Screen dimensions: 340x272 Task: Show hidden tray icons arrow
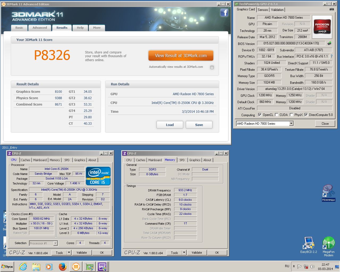tap(294, 266)
